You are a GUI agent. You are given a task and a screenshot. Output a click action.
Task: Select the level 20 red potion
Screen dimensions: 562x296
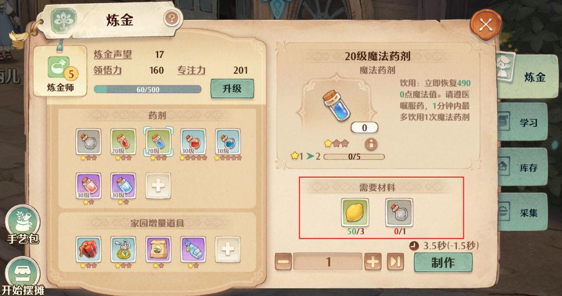(x=123, y=142)
